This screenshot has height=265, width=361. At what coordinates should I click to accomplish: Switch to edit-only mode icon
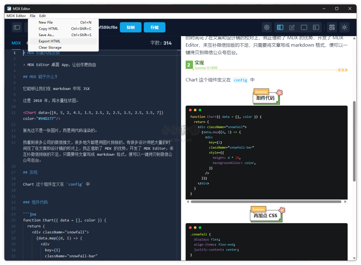click(x=292, y=27)
